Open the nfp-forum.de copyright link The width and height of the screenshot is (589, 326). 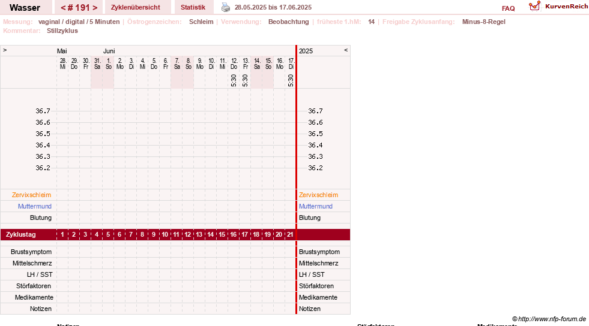tap(549, 319)
